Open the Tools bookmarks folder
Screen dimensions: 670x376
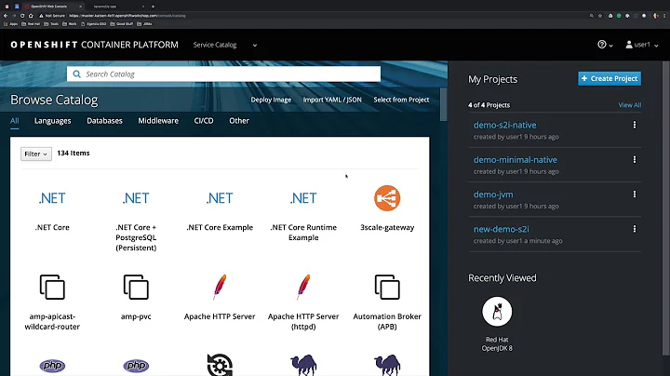(51, 24)
